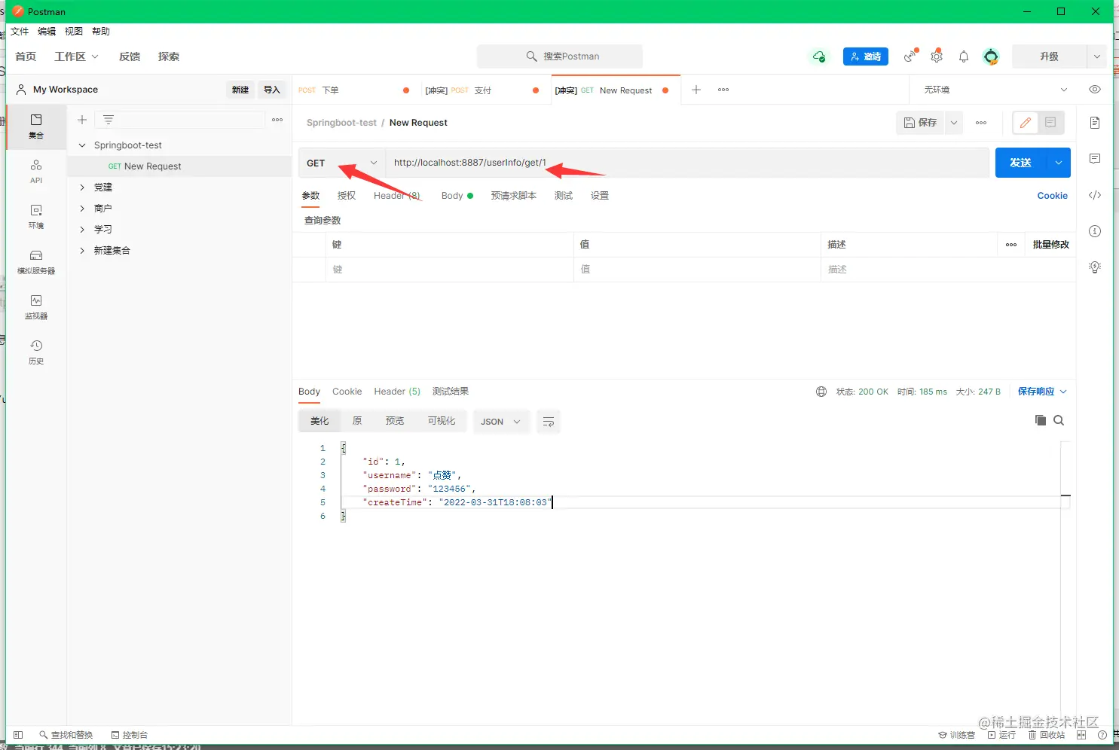Open the Save Response dropdown
The image size is (1119, 750).
1042,392
